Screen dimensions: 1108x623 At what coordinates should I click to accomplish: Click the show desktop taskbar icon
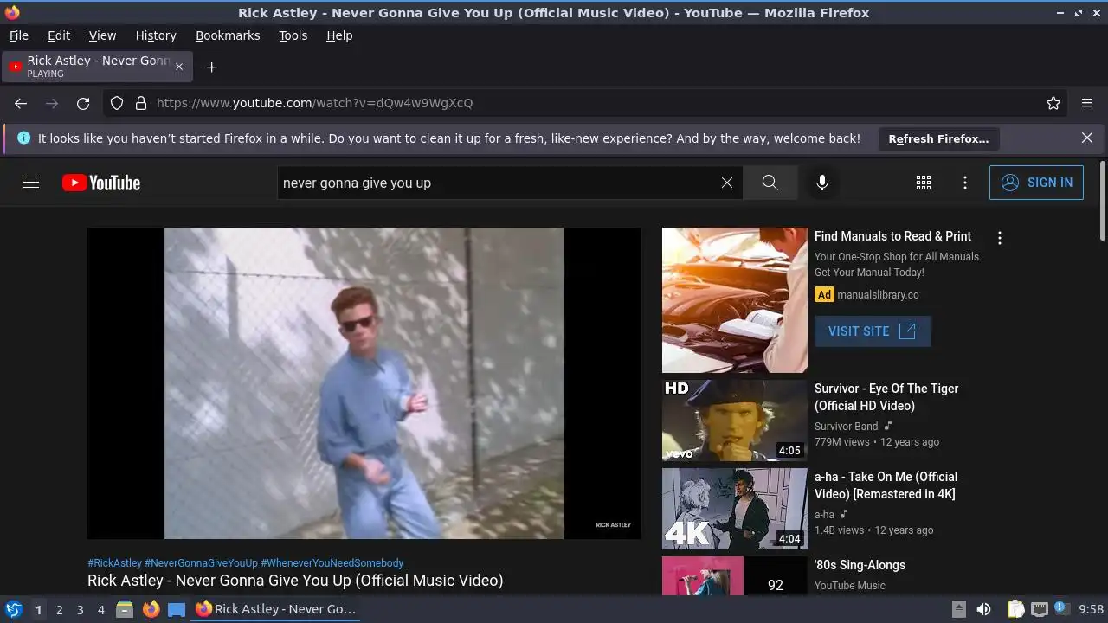pyautogui.click(x=177, y=609)
